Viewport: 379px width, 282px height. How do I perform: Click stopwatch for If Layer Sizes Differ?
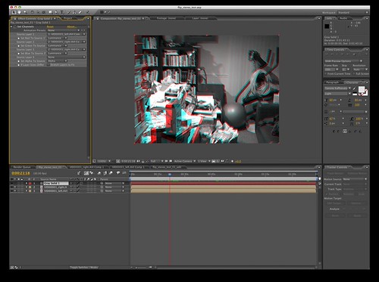(x=18, y=65)
